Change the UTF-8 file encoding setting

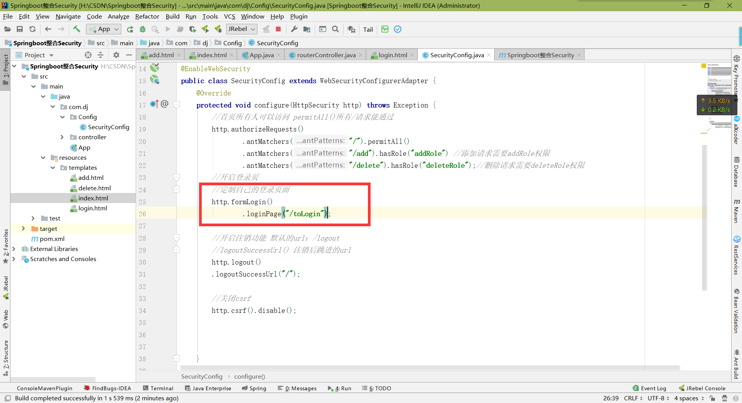point(658,398)
